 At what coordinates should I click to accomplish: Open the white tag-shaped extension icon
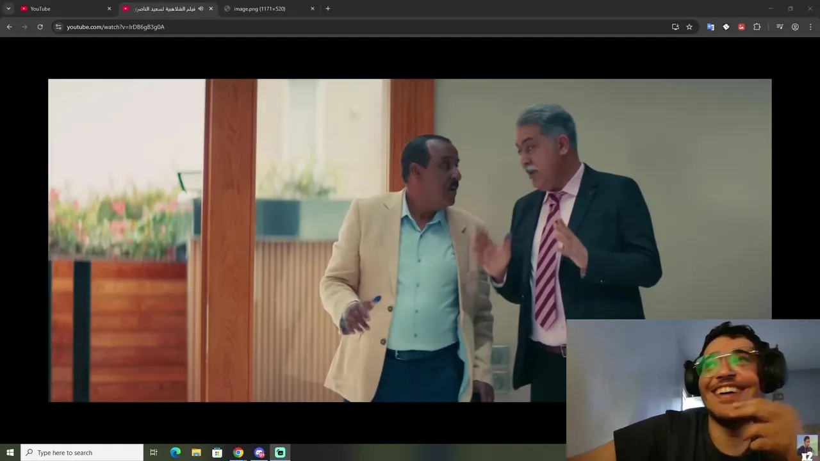(x=726, y=27)
